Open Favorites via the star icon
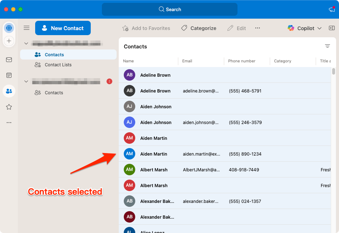339x233 pixels. pos(9,107)
